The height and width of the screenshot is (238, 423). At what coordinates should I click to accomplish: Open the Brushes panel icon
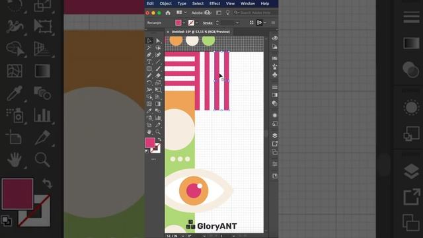coord(275,67)
